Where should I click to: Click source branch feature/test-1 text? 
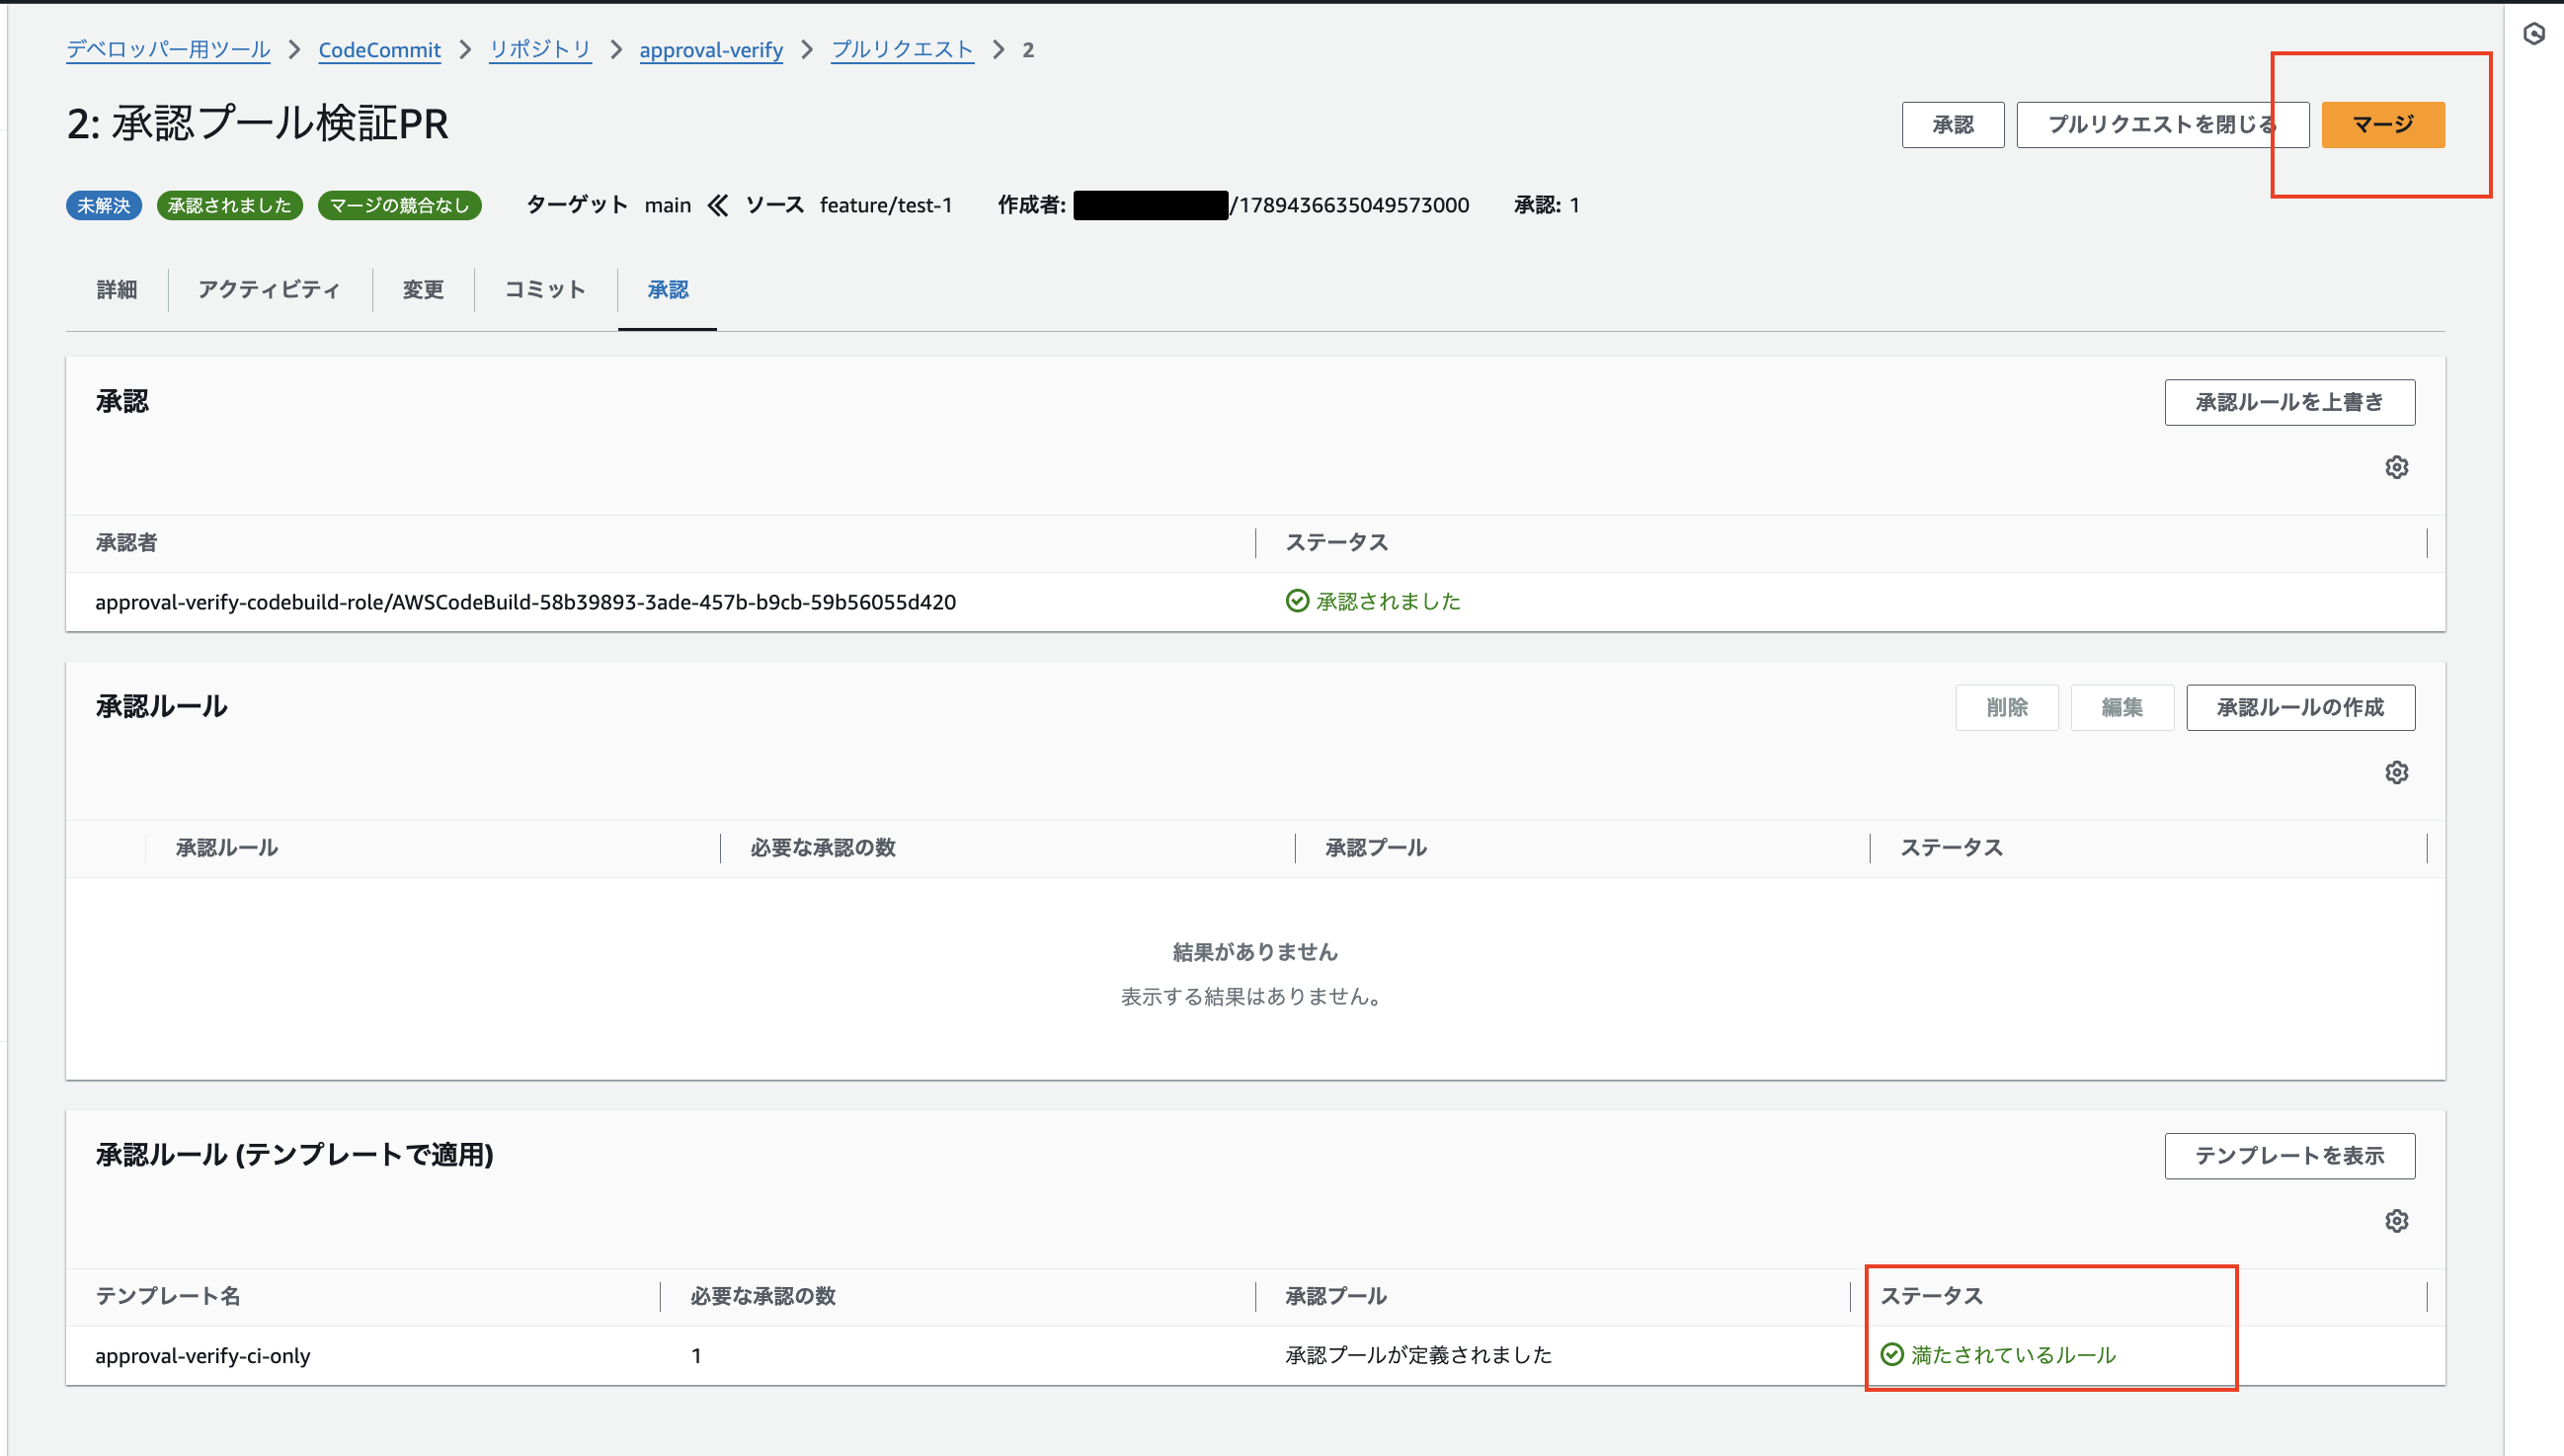click(886, 205)
